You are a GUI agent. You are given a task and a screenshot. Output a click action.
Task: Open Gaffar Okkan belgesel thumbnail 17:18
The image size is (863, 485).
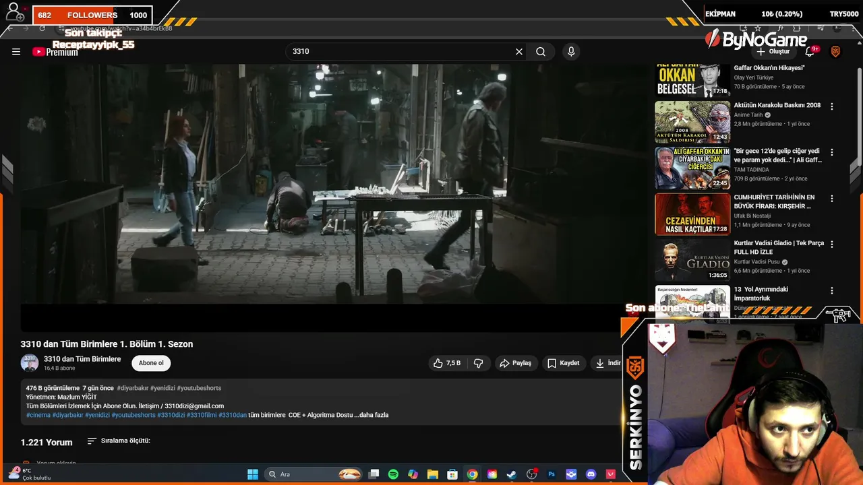point(692,80)
